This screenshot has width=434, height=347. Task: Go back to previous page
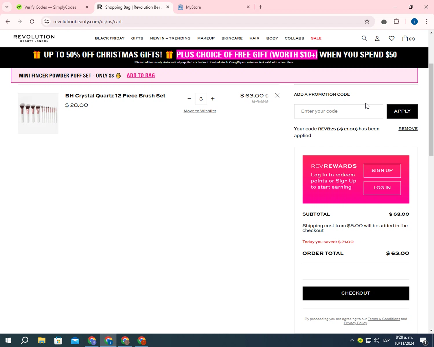pos(8,21)
